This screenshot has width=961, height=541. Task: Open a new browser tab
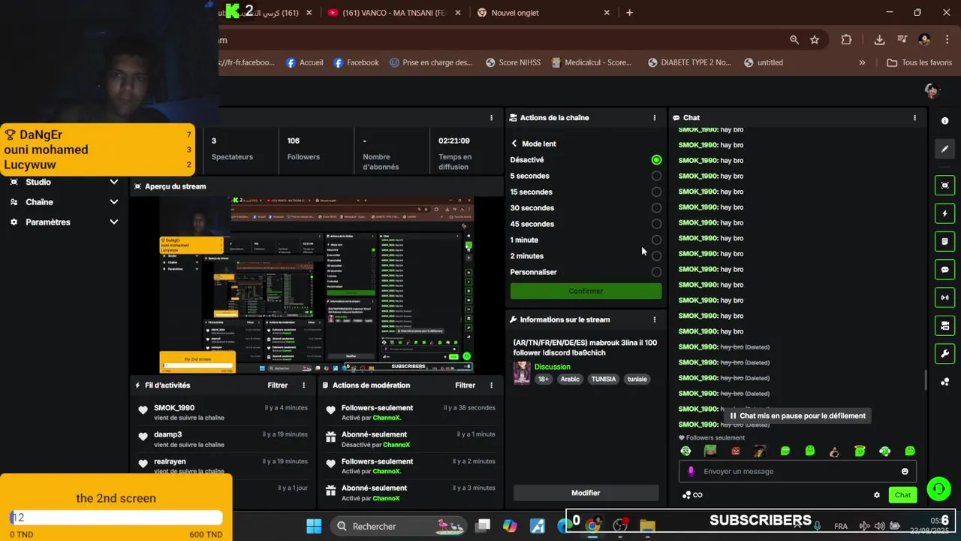[x=629, y=13]
